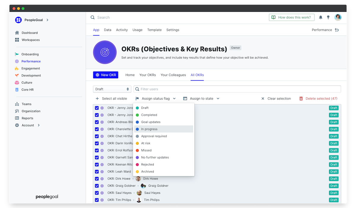The height and width of the screenshot is (208, 356).
Task: Click the Core HR badge icon
Action: click(x=17, y=90)
